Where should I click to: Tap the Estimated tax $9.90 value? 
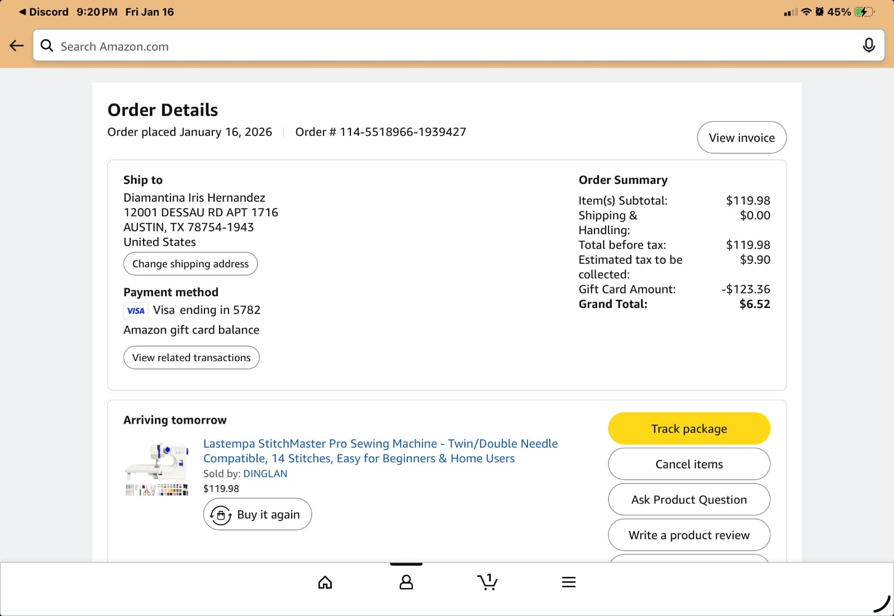[755, 260]
